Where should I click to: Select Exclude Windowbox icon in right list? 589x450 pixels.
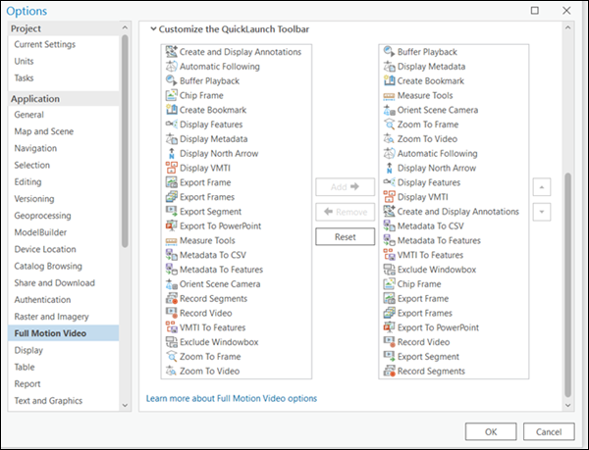[x=389, y=270]
